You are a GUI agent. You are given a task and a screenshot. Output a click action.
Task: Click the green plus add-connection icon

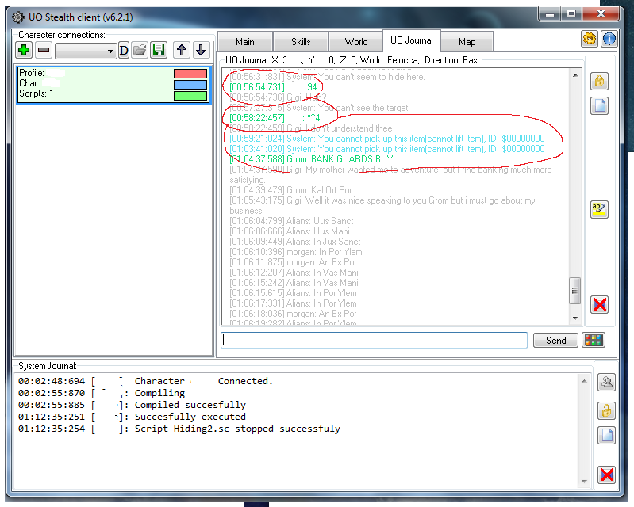pos(24,51)
